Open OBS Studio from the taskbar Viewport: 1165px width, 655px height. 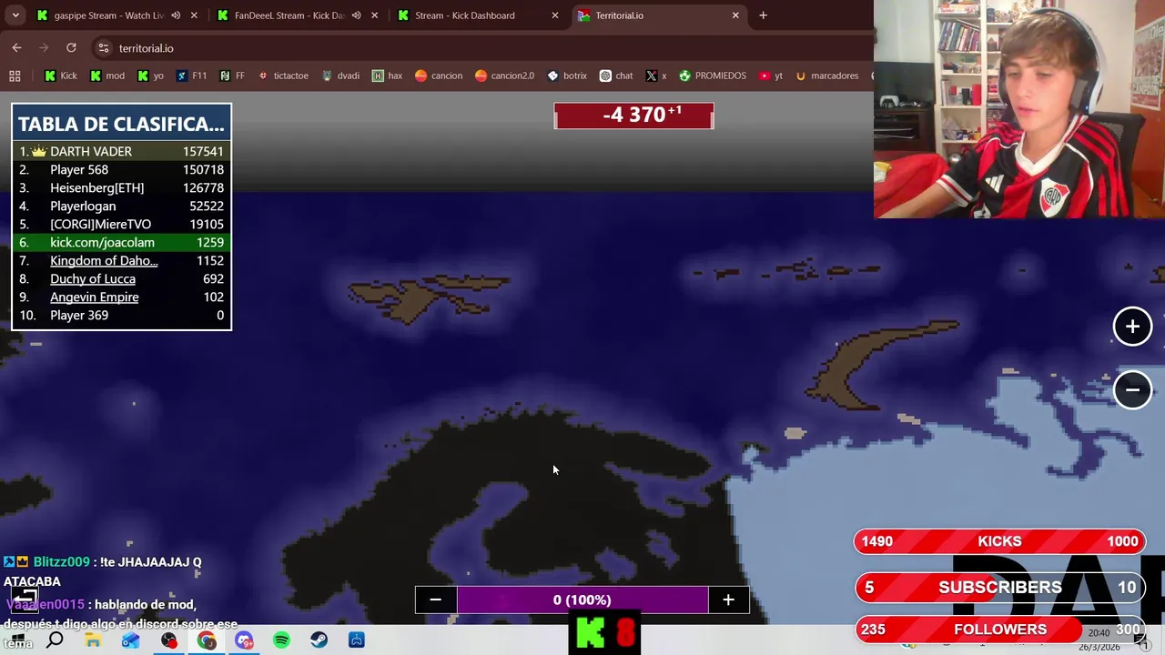pyautogui.click(x=169, y=640)
